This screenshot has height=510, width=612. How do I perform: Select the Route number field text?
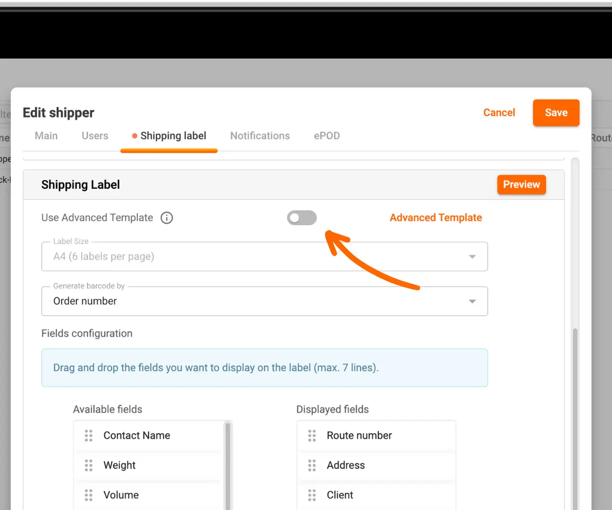pyautogui.click(x=360, y=436)
